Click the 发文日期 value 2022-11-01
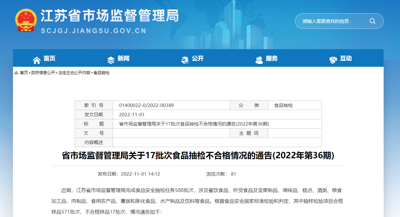The height and width of the screenshot is (217, 400). 132,115
